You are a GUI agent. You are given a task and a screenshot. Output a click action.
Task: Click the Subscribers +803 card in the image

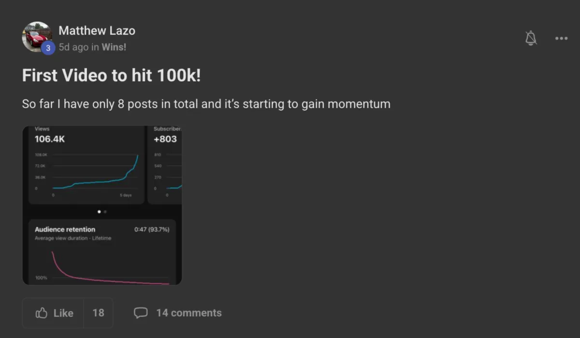click(x=166, y=164)
